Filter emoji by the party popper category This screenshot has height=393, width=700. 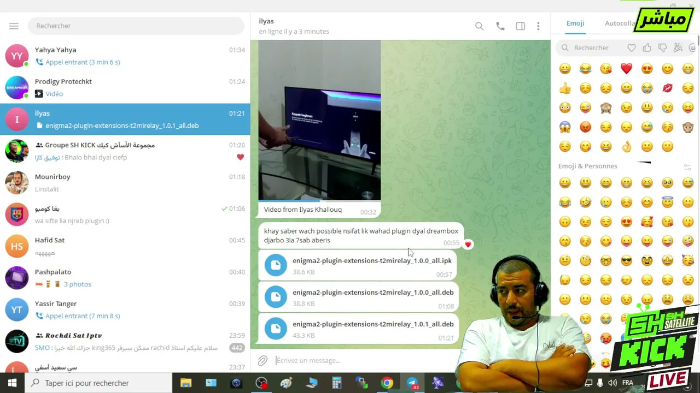click(x=678, y=48)
